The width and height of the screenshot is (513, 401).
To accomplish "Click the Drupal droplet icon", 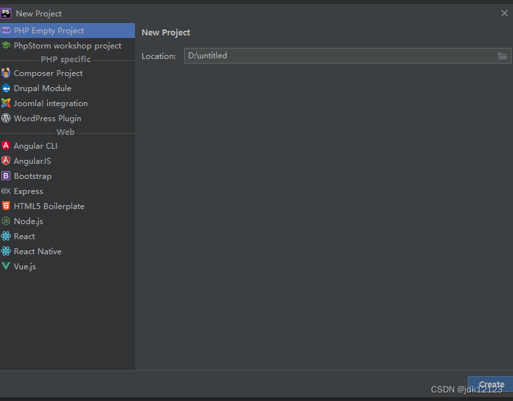I will pyautogui.click(x=6, y=88).
